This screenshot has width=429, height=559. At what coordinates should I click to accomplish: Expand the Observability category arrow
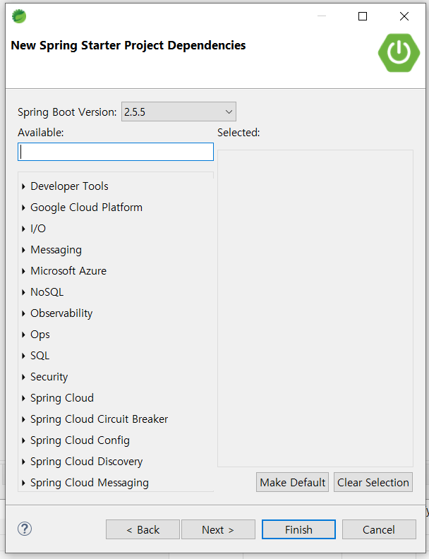(x=23, y=313)
